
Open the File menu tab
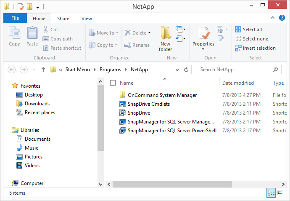[15, 19]
